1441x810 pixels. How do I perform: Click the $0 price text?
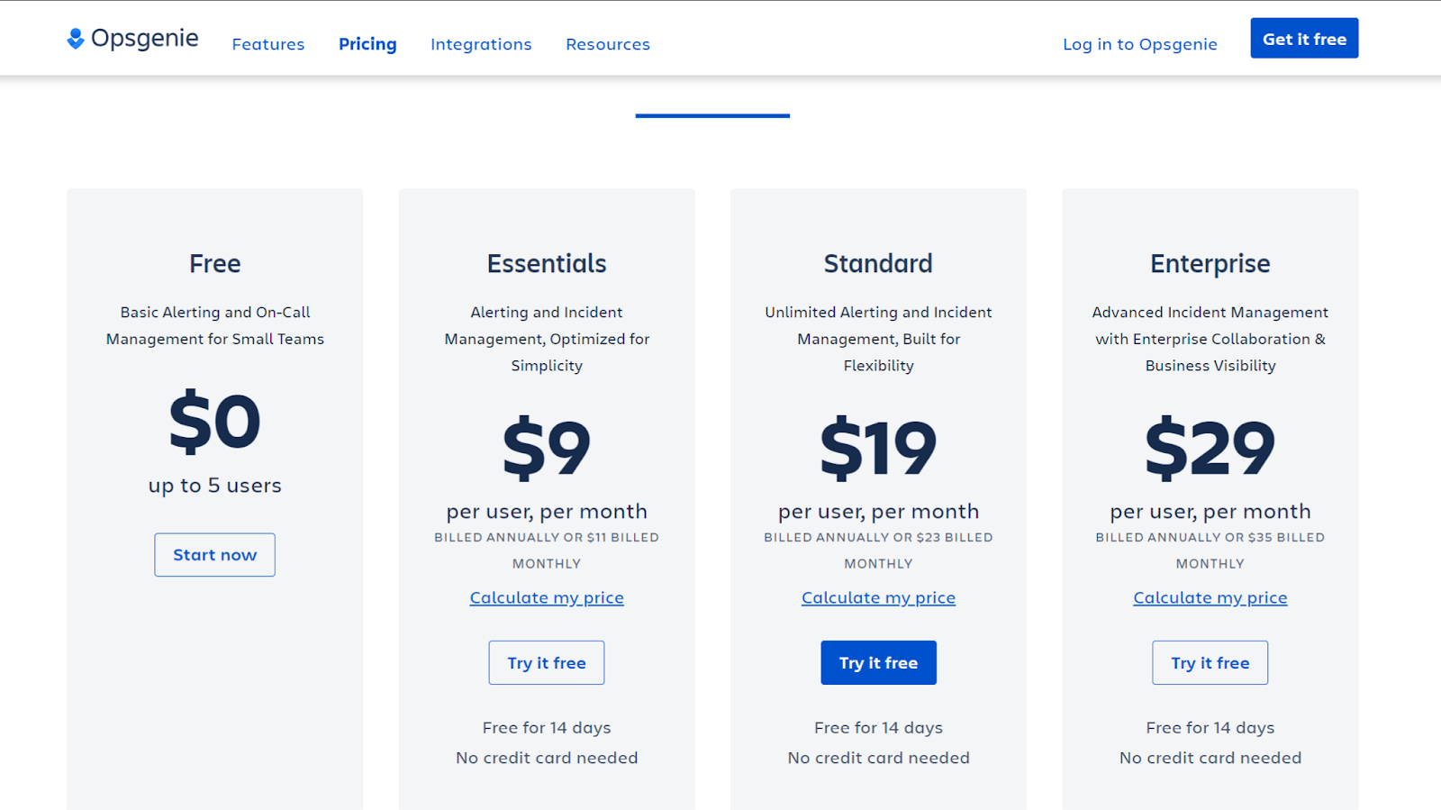[x=215, y=422]
